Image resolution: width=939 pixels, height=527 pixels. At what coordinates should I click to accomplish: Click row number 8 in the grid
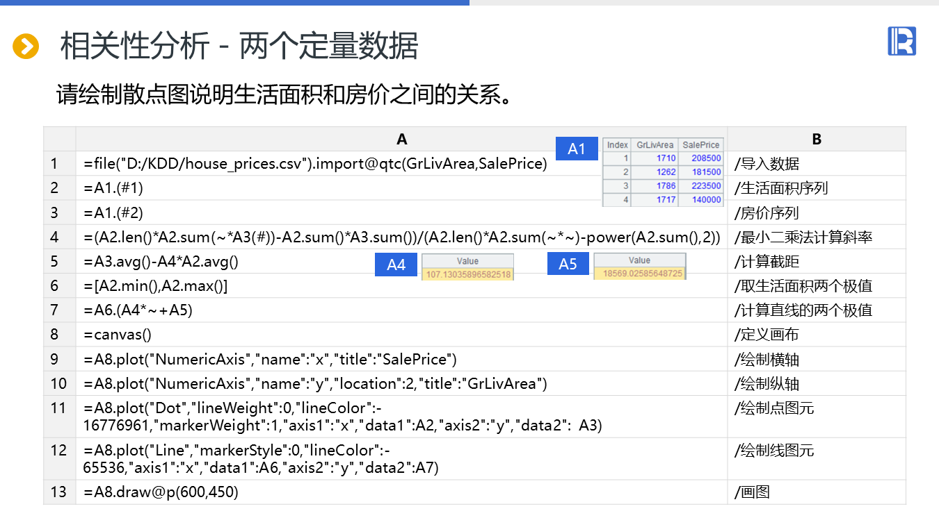tap(60, 335)
